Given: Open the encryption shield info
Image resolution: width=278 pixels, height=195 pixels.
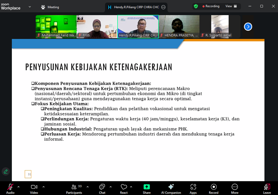Looking at the screenshot, I should [196, 6].
